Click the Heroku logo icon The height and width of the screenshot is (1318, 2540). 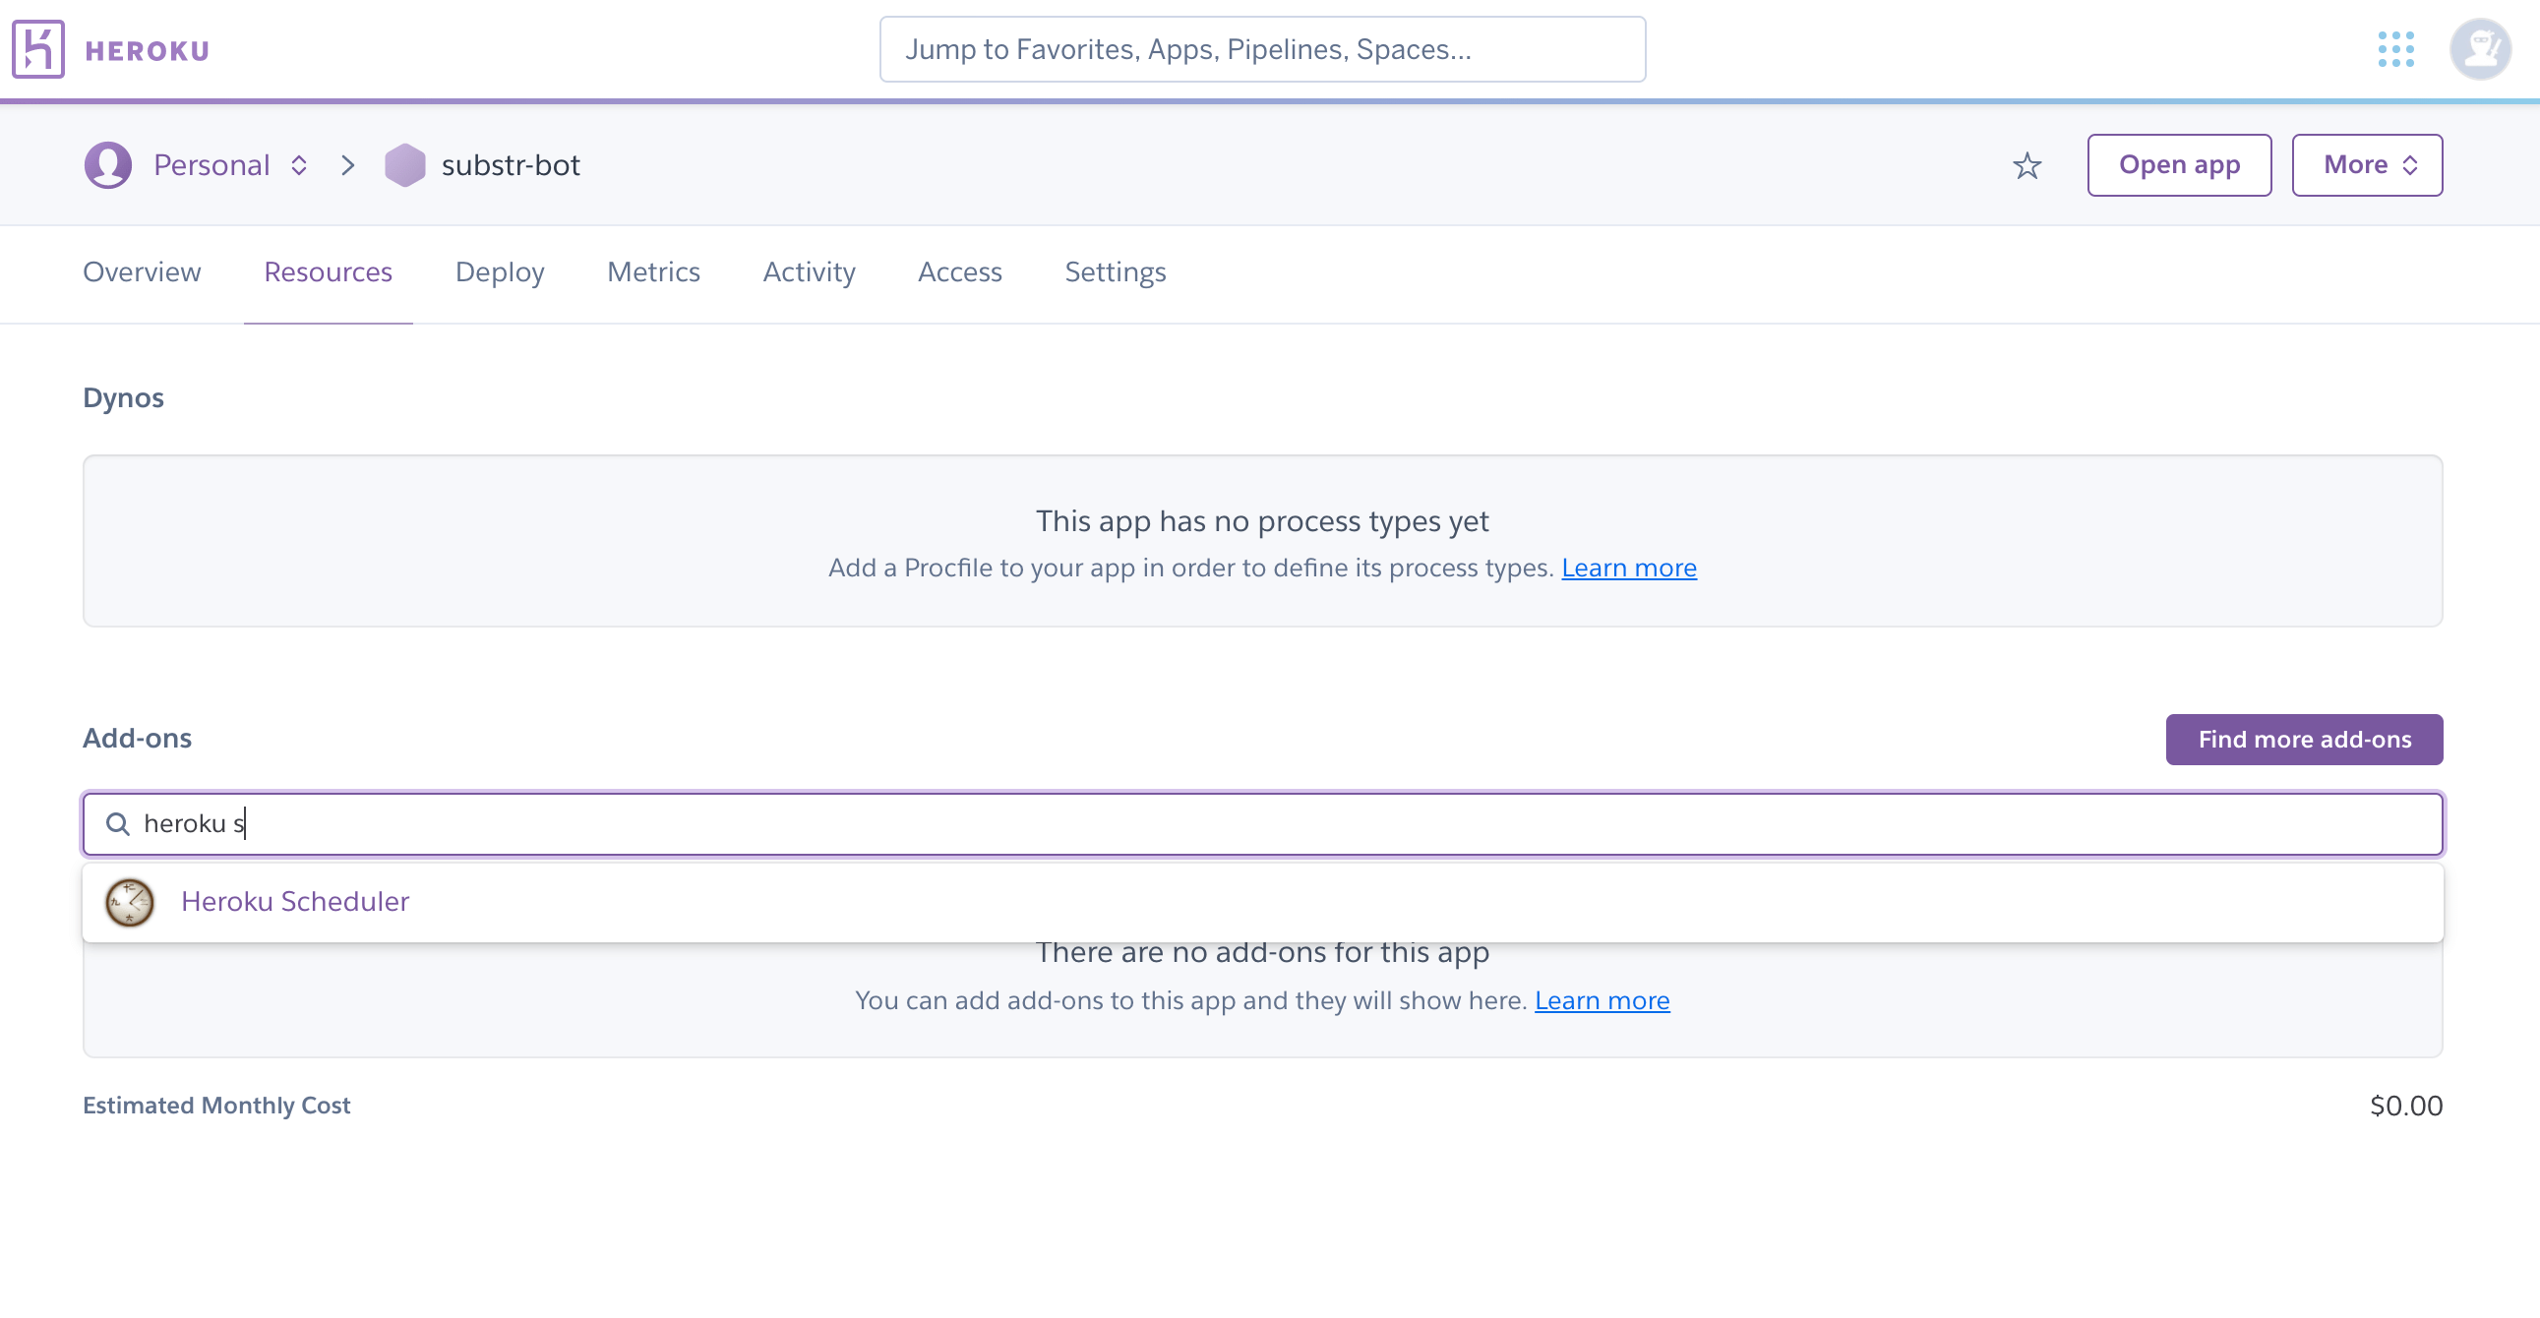click(38, 49)
